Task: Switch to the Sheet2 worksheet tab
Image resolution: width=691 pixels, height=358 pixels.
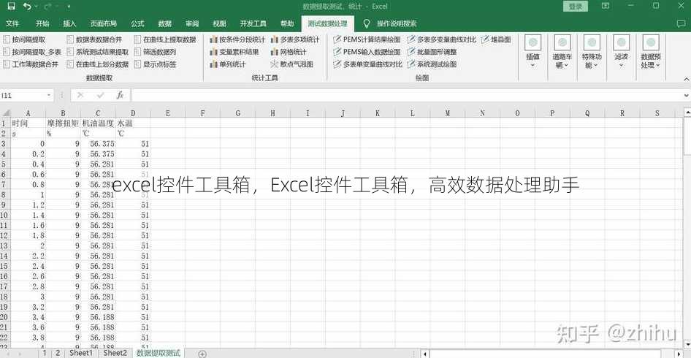Action: click(115, 353)
